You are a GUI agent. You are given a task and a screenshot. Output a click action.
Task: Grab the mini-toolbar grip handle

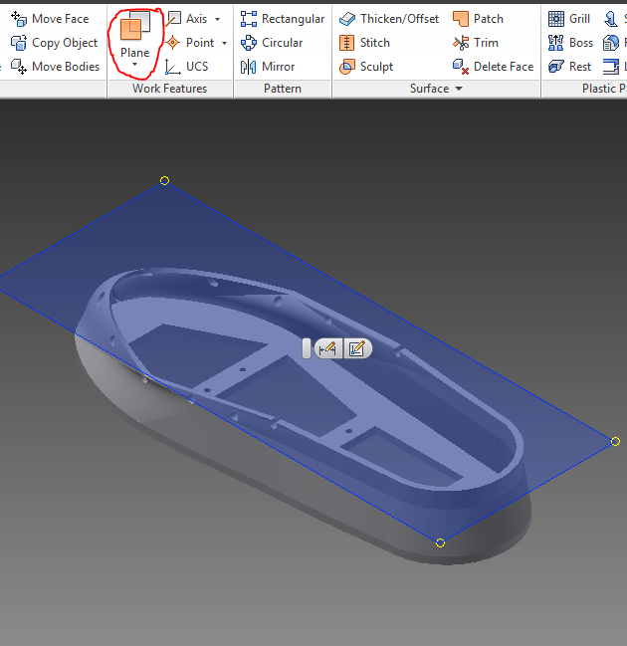click(307, 349)
